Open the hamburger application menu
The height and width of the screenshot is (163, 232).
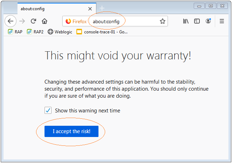tap(221, 21)
